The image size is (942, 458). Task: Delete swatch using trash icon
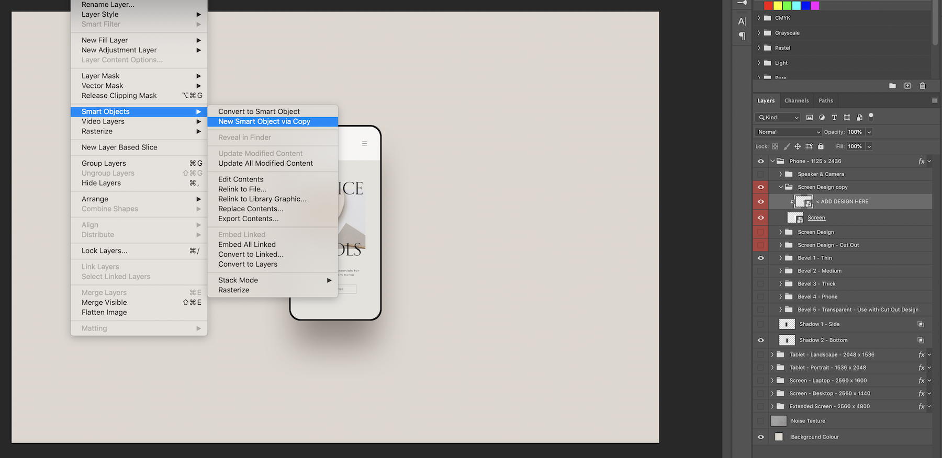(x=922, y=86)
